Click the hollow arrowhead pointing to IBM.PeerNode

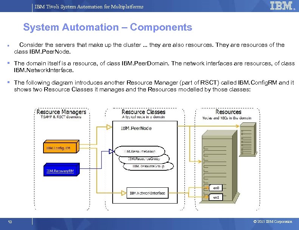pyautogui.click(x=109, y=127)
